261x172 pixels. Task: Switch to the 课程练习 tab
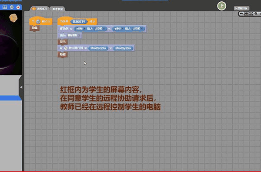click(40, 9)
